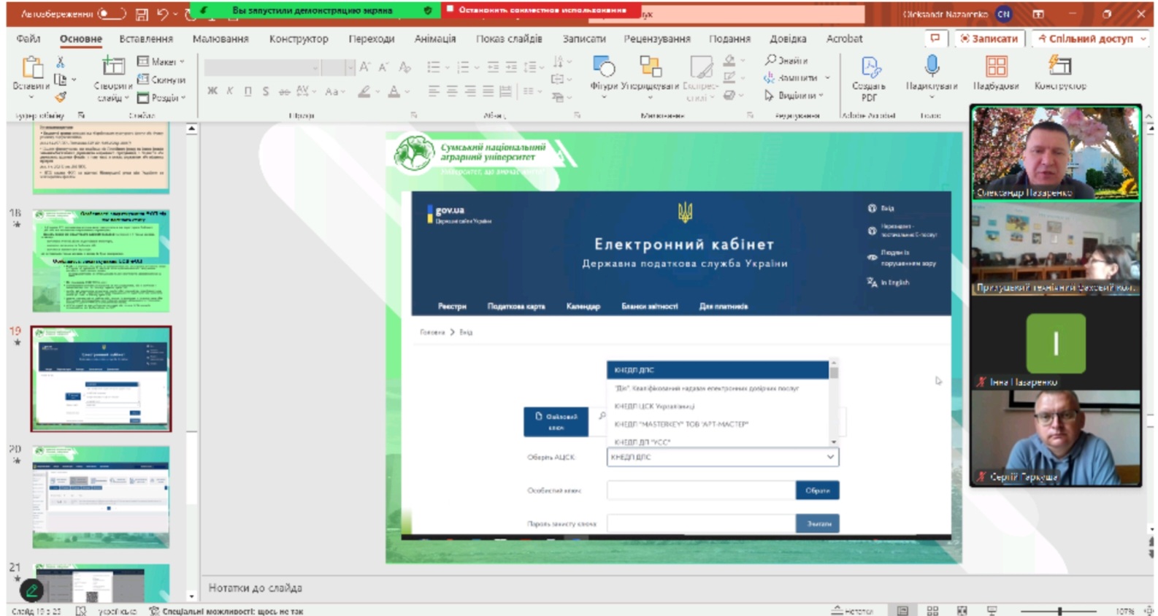1158x616 pixels.
Task: Increase the list indent level
Action: 512,67
